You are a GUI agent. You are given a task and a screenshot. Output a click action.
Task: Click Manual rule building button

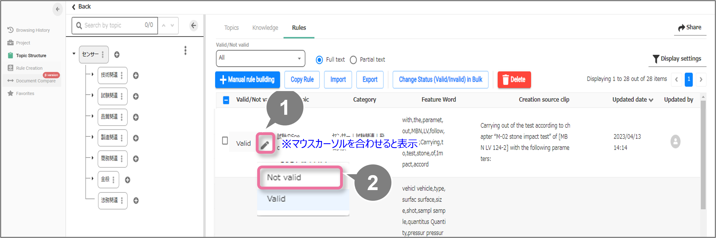[247, 80]
